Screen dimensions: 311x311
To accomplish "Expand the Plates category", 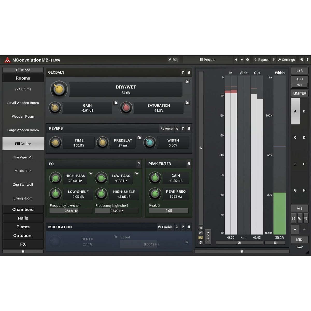I will point(23,227).
